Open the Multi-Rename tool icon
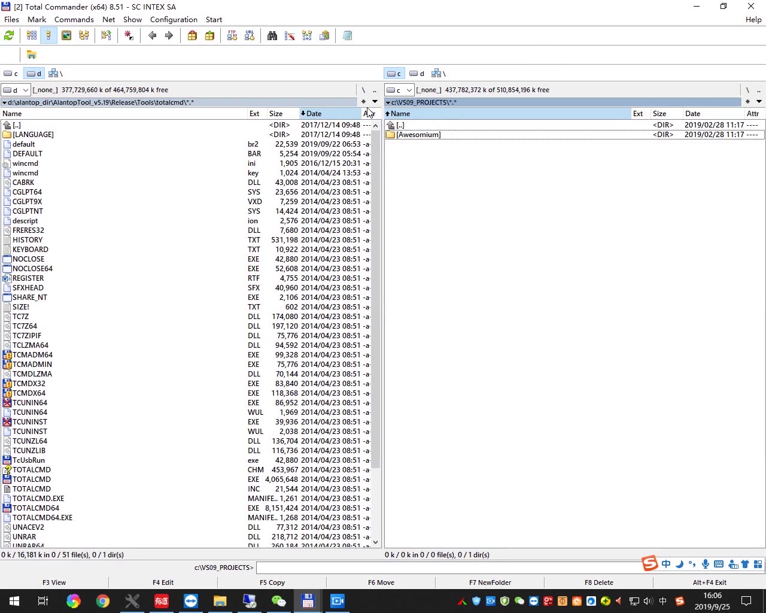The height and width of the screenshot is (613, 766). [x=290, y=36]
